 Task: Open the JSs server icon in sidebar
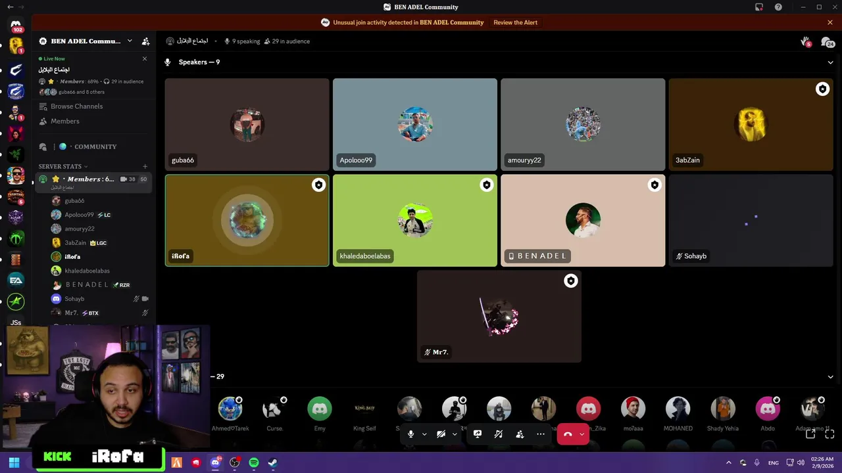point(16,322)
